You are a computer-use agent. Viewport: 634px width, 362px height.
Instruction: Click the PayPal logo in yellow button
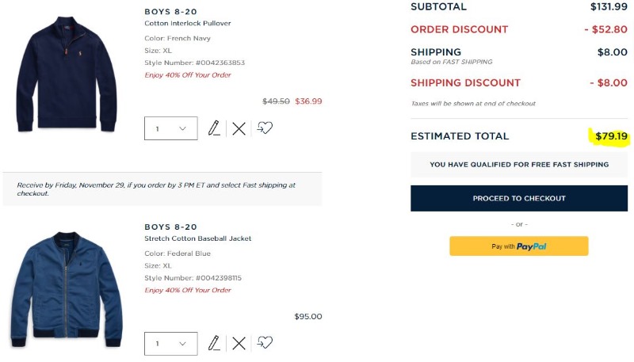click(x=531, y=246)
